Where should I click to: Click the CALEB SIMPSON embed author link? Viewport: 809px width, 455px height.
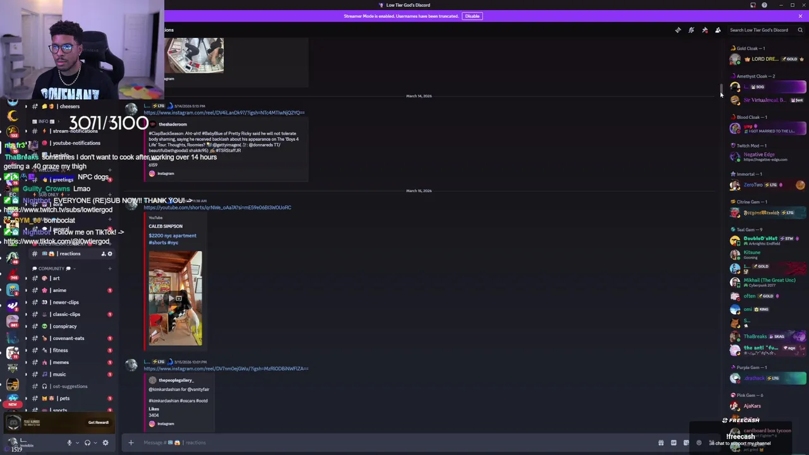166,226
